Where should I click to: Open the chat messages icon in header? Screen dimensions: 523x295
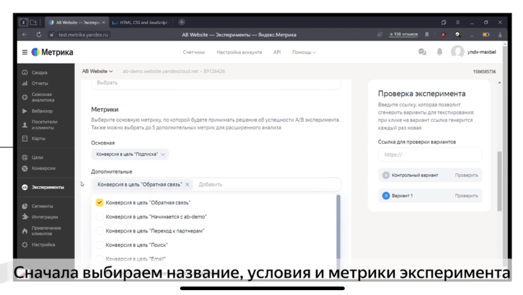click(x=422, y=52)
